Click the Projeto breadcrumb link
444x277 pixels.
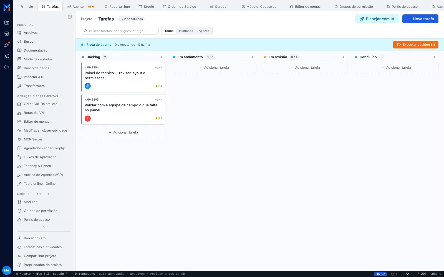pyautogui.click(x=87, y=19)
